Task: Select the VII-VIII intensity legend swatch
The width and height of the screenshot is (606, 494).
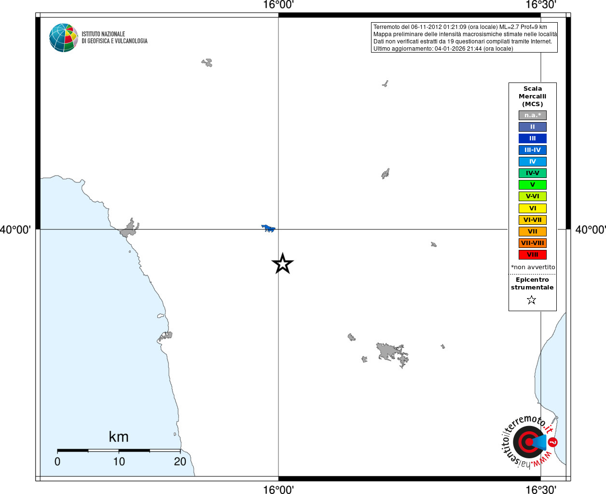Action: [533, 243]
